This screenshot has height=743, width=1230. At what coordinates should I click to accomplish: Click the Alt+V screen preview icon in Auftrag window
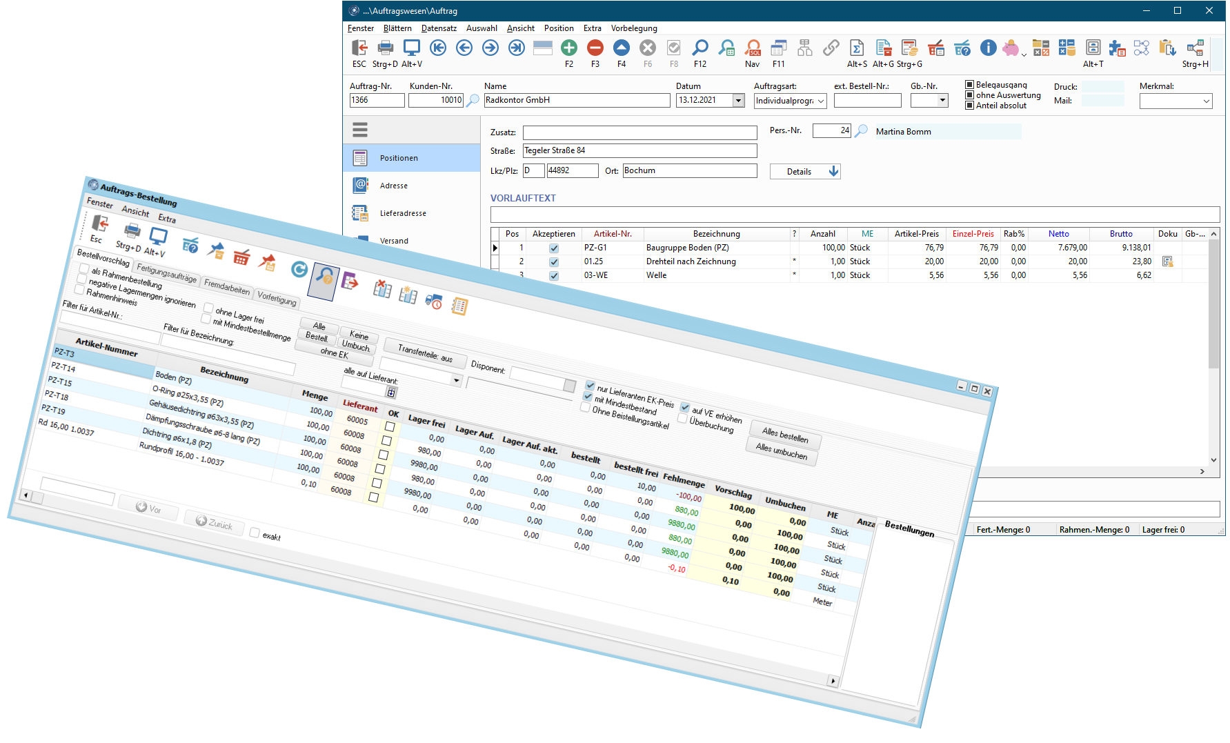(412, 48)
